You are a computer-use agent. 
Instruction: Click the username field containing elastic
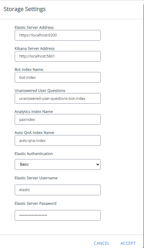(x=58, y=190)
